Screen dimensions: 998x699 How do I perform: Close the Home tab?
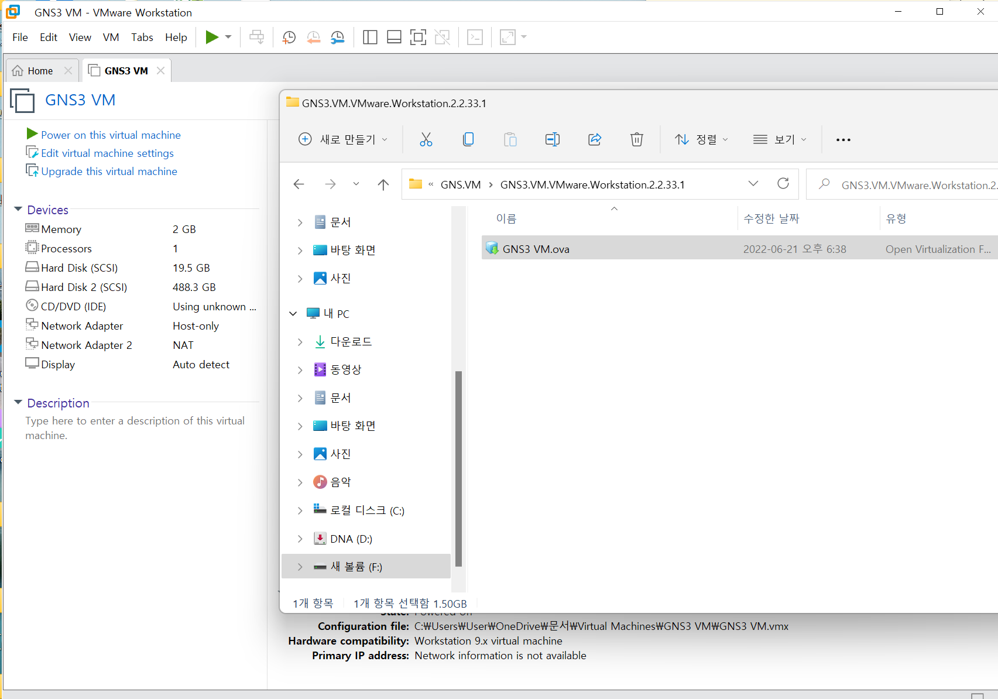click(x=68, y=71)
